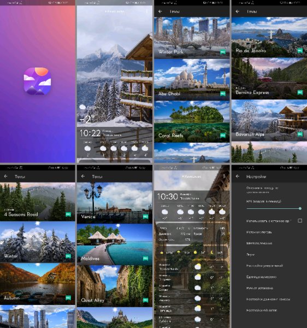The height and width of the screenshot is (328, 307).
Task: Tap the PRO badge on Maldives theme
Action: click(x=145, y=259)
